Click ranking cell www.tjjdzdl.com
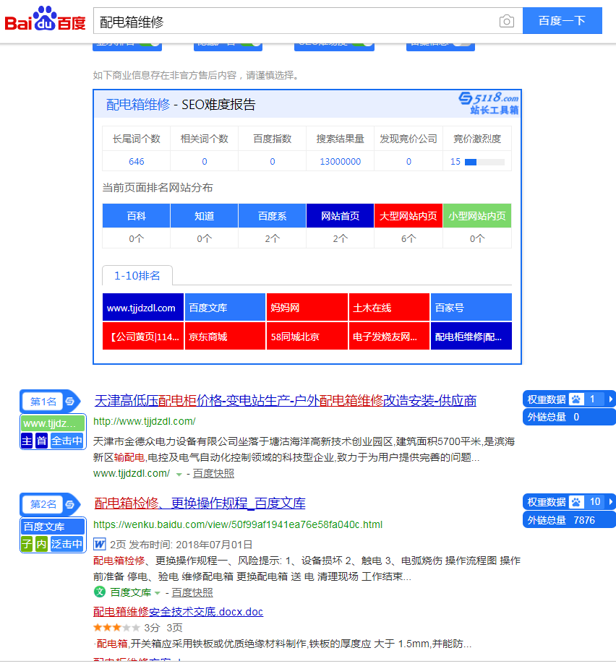 (x=143, y=307)
